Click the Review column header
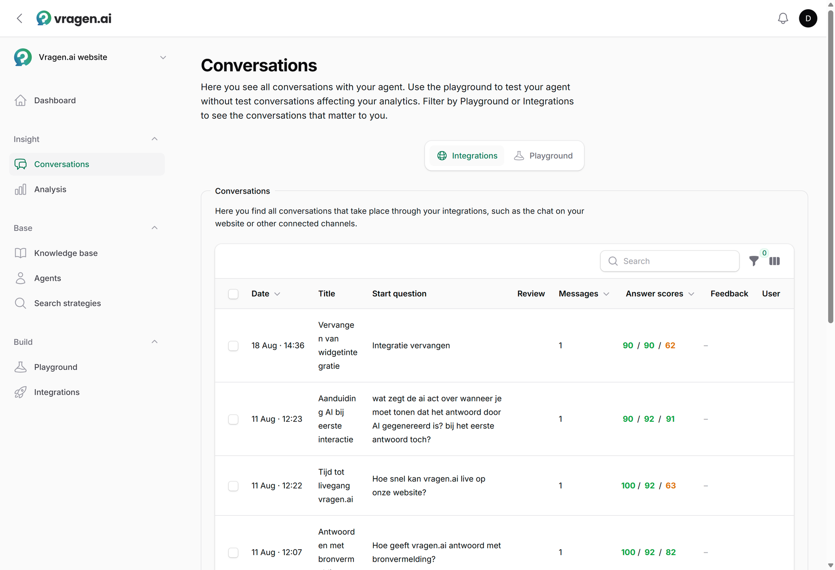 tap(531, 294)
